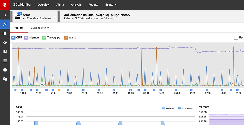Select the History tab
Viewport: 244px width, 125px height.
pos(19,28)
